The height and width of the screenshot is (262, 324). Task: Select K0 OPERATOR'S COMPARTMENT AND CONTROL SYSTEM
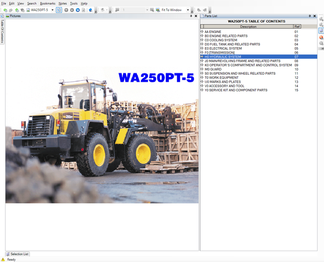point(248,65)
